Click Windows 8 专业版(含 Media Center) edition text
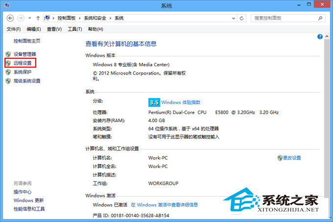Screen dimensions: 333x222 coord(131,65)
